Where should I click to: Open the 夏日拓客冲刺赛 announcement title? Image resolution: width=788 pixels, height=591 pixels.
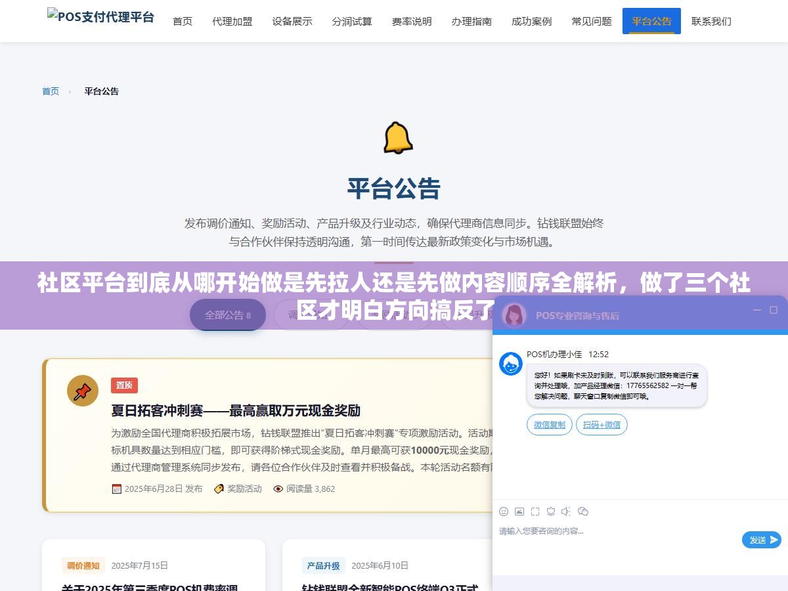tap(236, 411)
